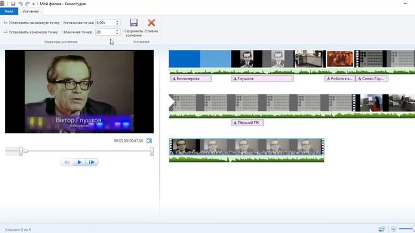The height and width of the screenshot is (233, 415).
Task: Select the Слово Глу... caption
Action: click(x=372, y=79)
